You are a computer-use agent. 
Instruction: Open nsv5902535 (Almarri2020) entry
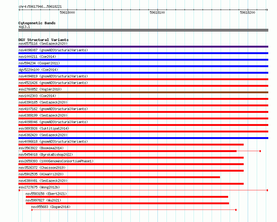pyautogui.click(x=41, y=174)
